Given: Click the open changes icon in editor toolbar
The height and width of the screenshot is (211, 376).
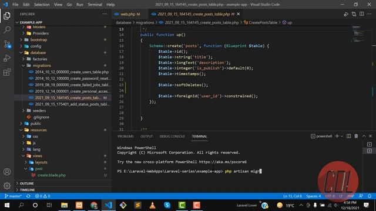Looking at the screenshot, I should tap(354, 14).
